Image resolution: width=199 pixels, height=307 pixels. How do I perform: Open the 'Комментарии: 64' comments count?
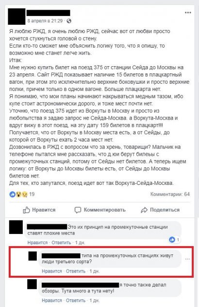[170, 194]
